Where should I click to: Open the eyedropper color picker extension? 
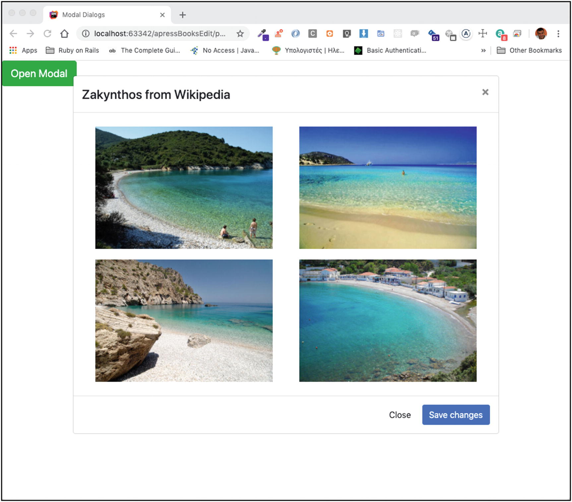click(x=263, y=34)
